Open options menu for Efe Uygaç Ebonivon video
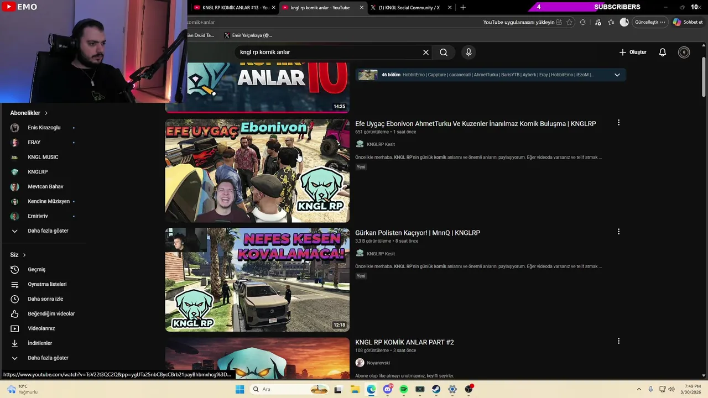 click(x=618, y=123)
